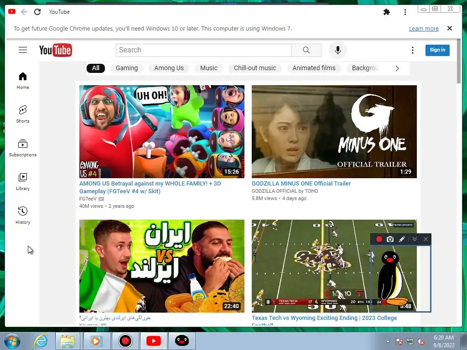Close the recorder toolbar overlay
467x350 pixels.
tap(425, 239)
